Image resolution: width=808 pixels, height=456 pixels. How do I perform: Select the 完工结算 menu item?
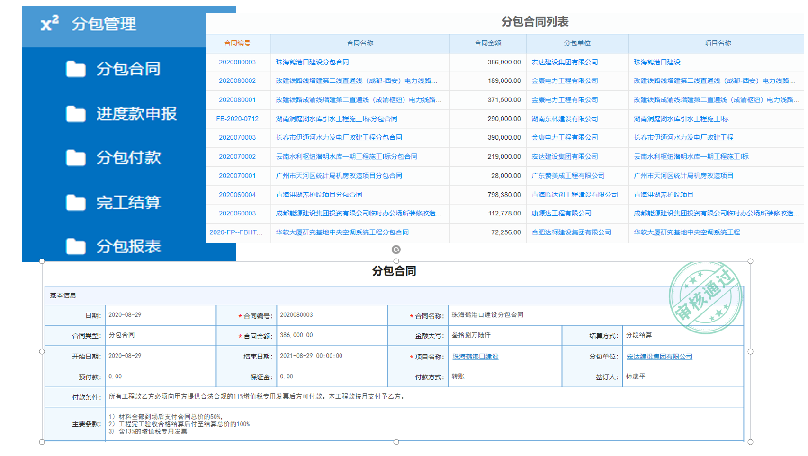point(128,203)
